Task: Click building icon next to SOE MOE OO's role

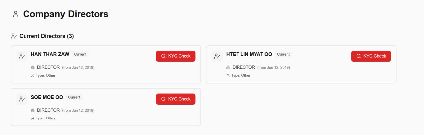Action: tap(33, 110)
